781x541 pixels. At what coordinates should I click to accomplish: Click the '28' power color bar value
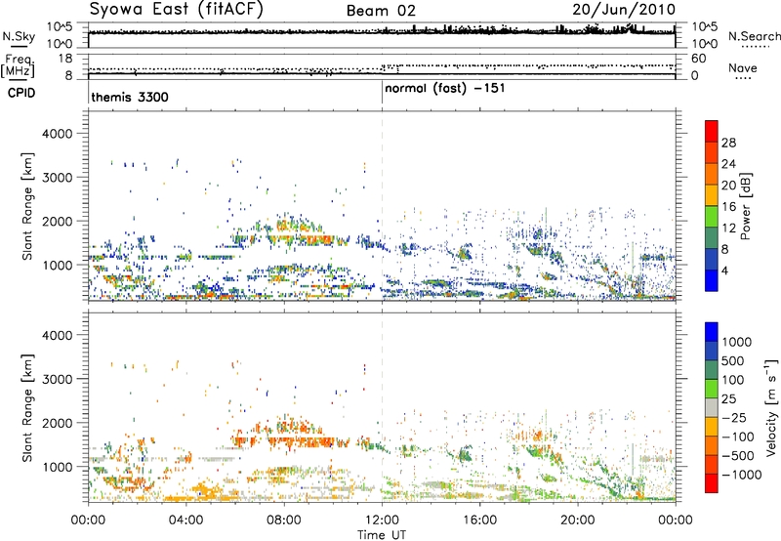coord(728,143)
